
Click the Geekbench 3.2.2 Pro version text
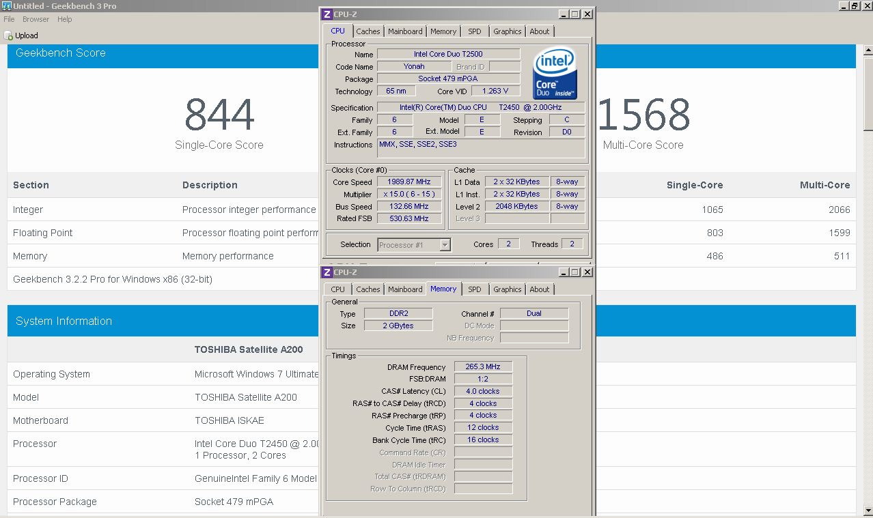coord(113,279)
